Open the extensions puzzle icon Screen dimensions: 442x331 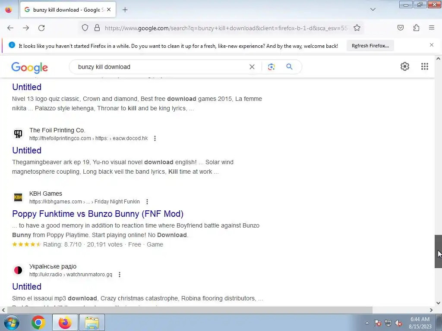tap(416, 28)
